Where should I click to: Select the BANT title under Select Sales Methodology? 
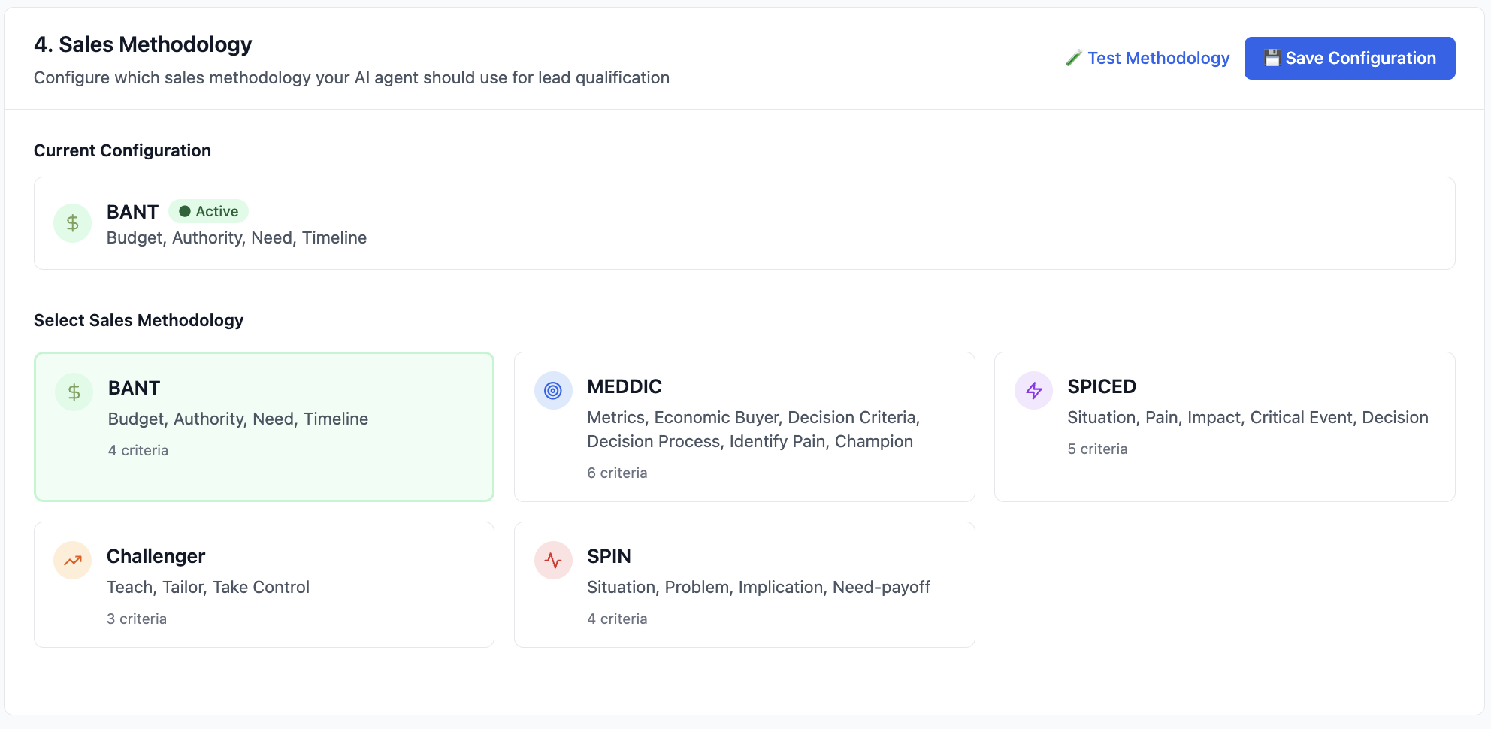[134, 389]
